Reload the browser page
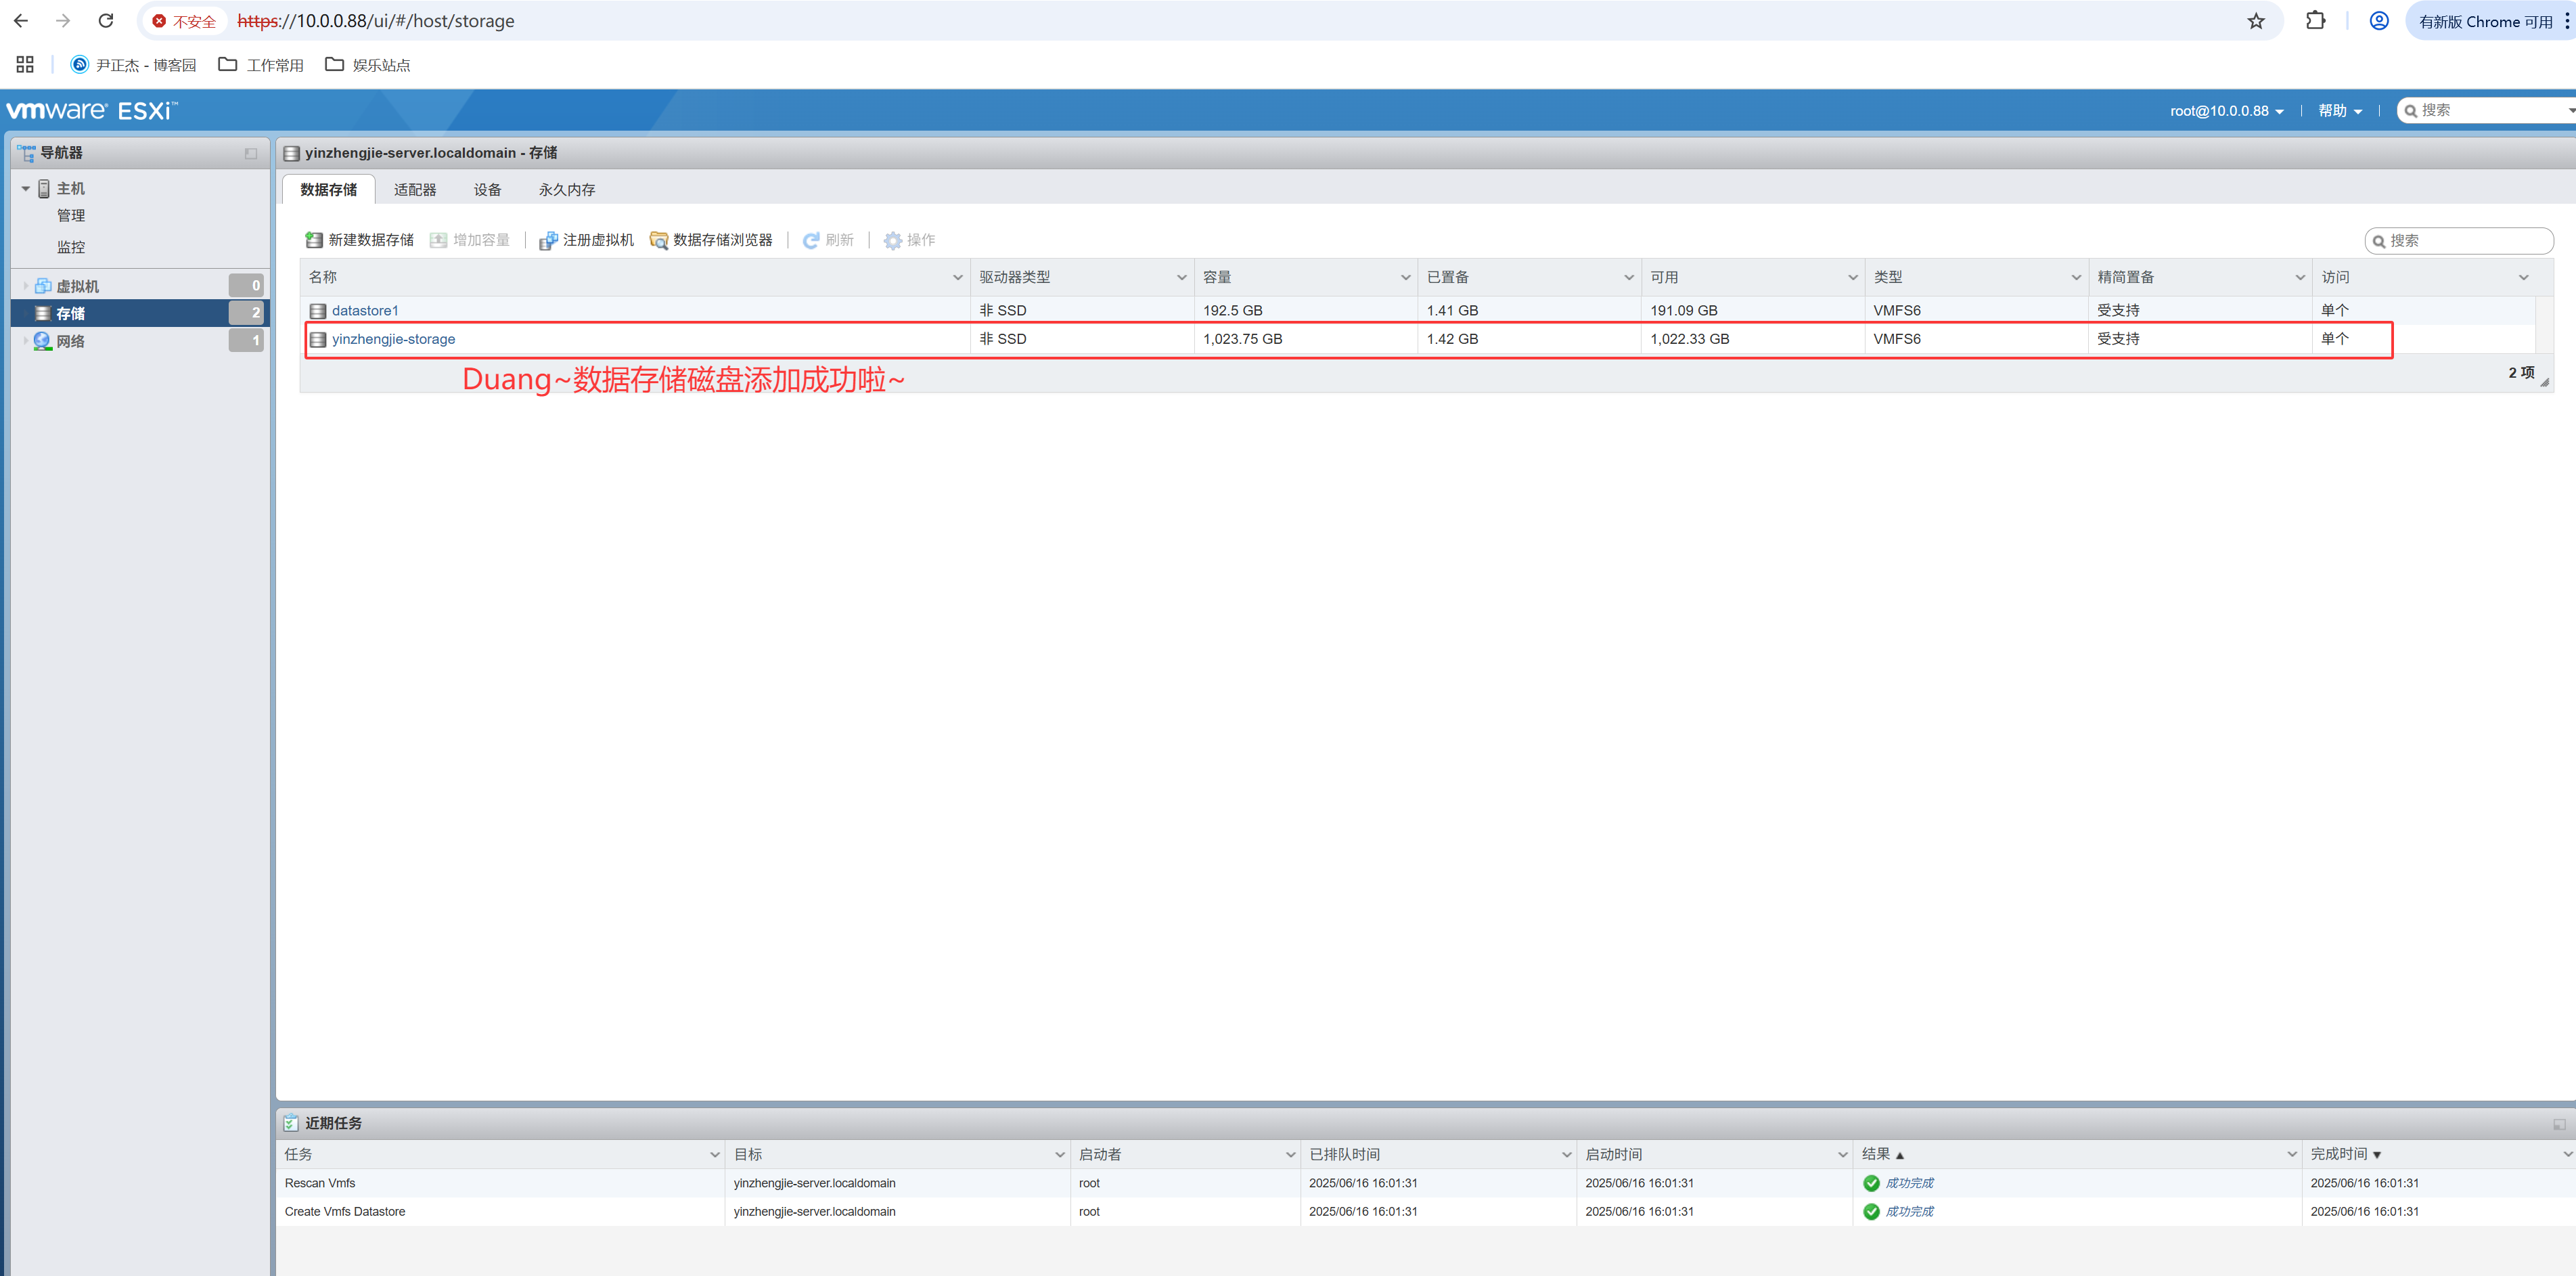The width and height of the screenshot is (2576, 1276). click(106, 21)
